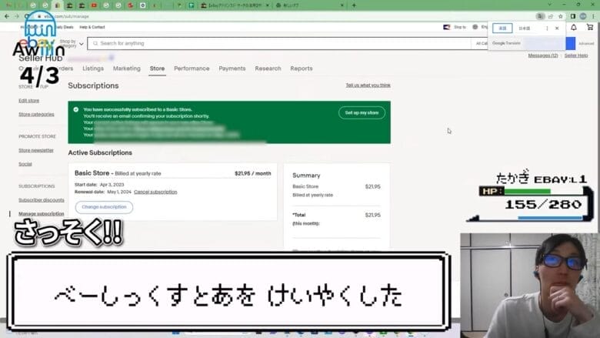Click the YouTube tab in browser tab strip
Viewport: 600px width, 338px height.
click(x=94, y=5)
